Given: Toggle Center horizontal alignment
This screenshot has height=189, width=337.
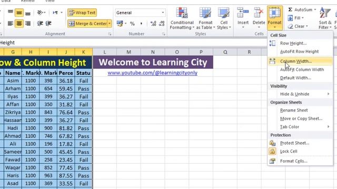Looking at the screenshot, I should click(19, 23).
